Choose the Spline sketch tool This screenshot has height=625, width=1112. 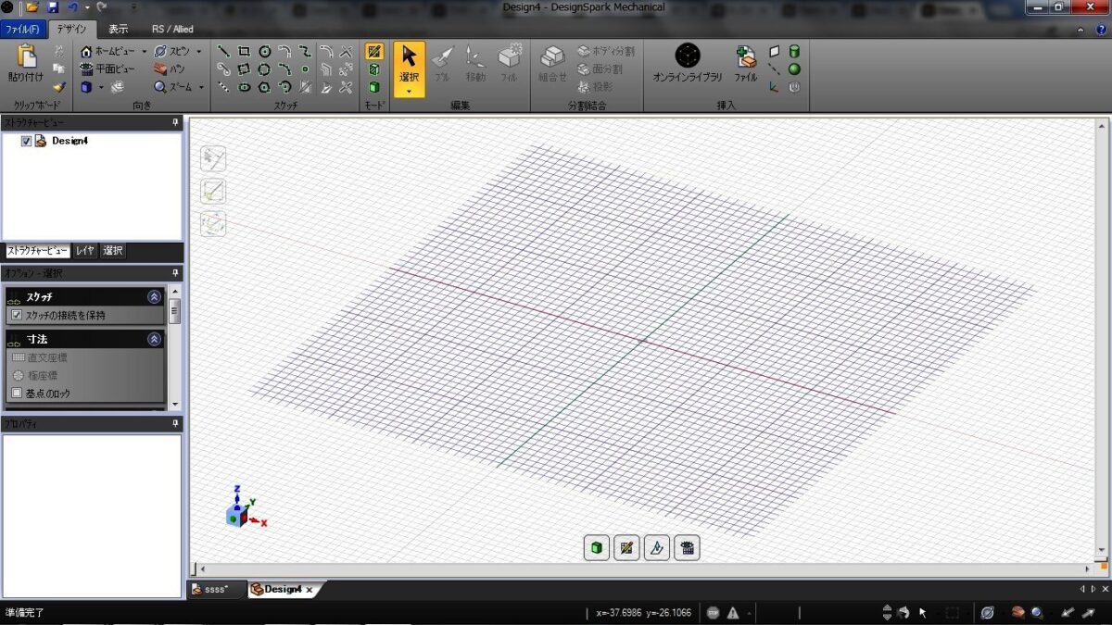tap(305, 52)
